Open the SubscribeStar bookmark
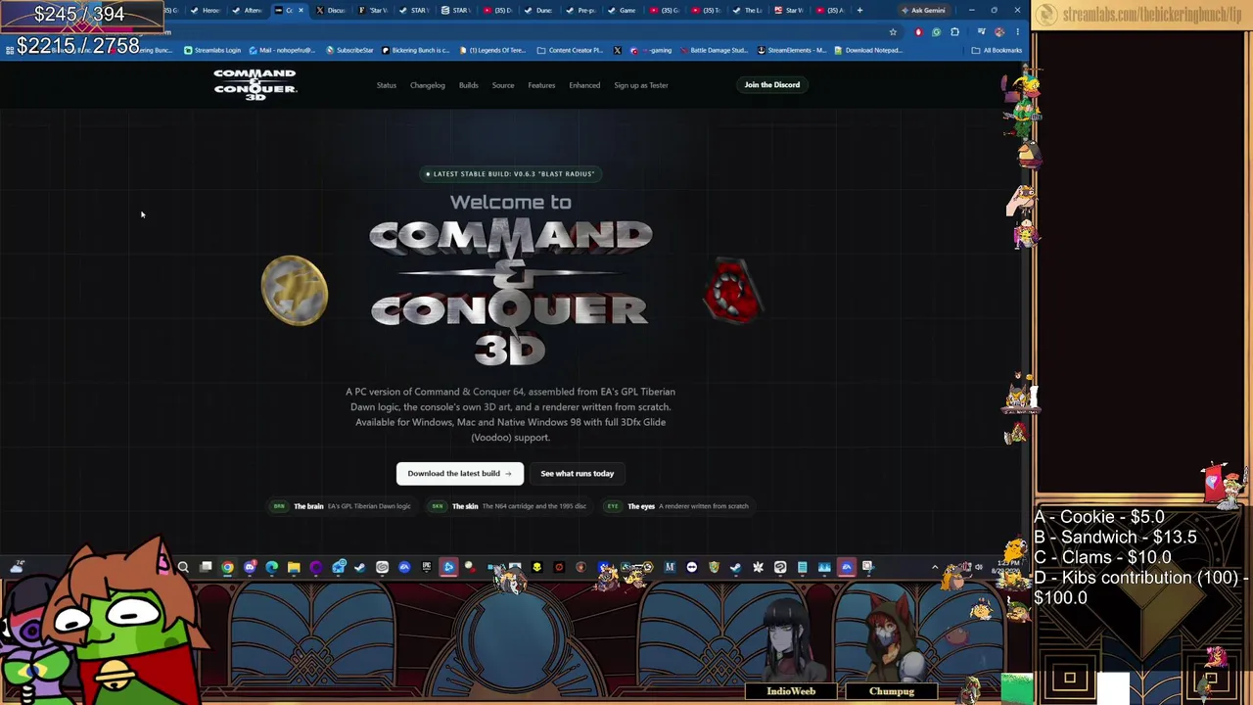This screenshot has height=705, width=1253. tap(350, 51)
